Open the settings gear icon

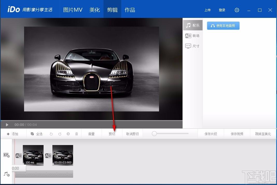[237, 10]
